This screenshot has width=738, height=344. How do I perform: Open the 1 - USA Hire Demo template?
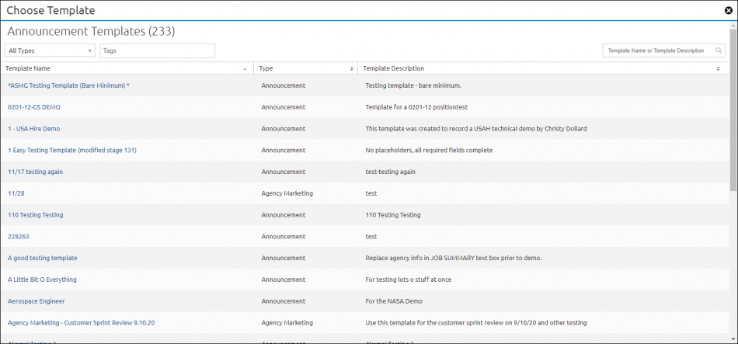click(34, 128)
